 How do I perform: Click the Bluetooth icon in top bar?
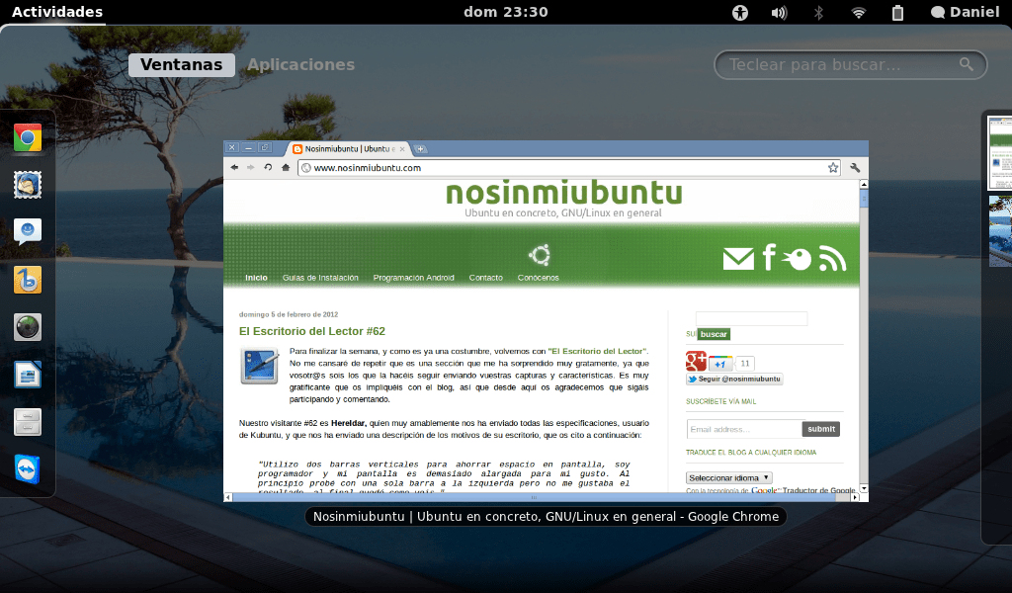pos(818,12)
